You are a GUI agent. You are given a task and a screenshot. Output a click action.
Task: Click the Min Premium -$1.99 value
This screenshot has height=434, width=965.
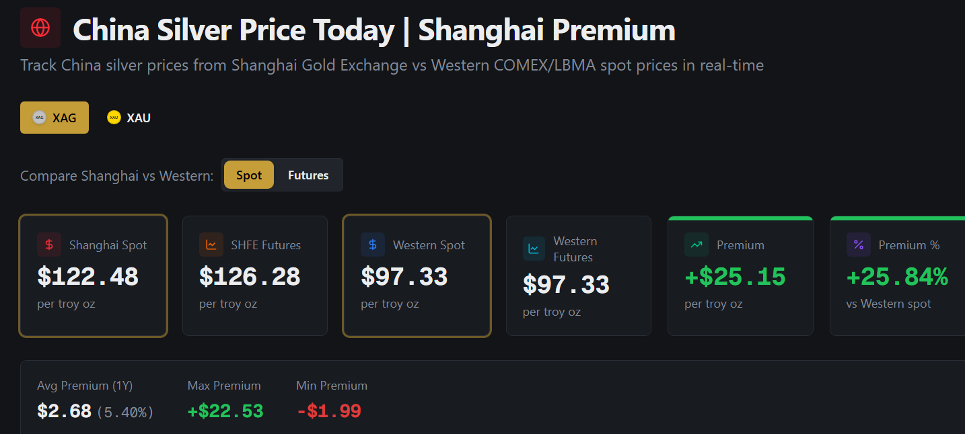click(328, 411)
